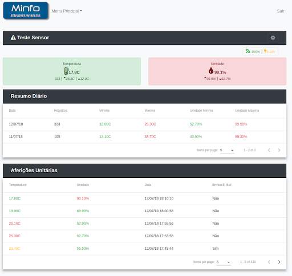Click the water drop icon in Umidade card
Image resolution: width=292 pixels, height=276 pixels.
[x=211, y=71]
